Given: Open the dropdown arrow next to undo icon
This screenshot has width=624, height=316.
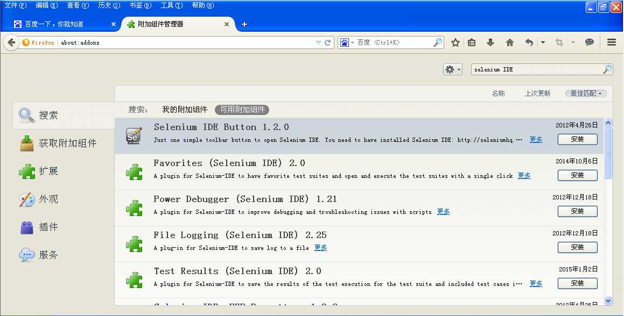Looking at the screenshot, I should (x=543, y=42).
